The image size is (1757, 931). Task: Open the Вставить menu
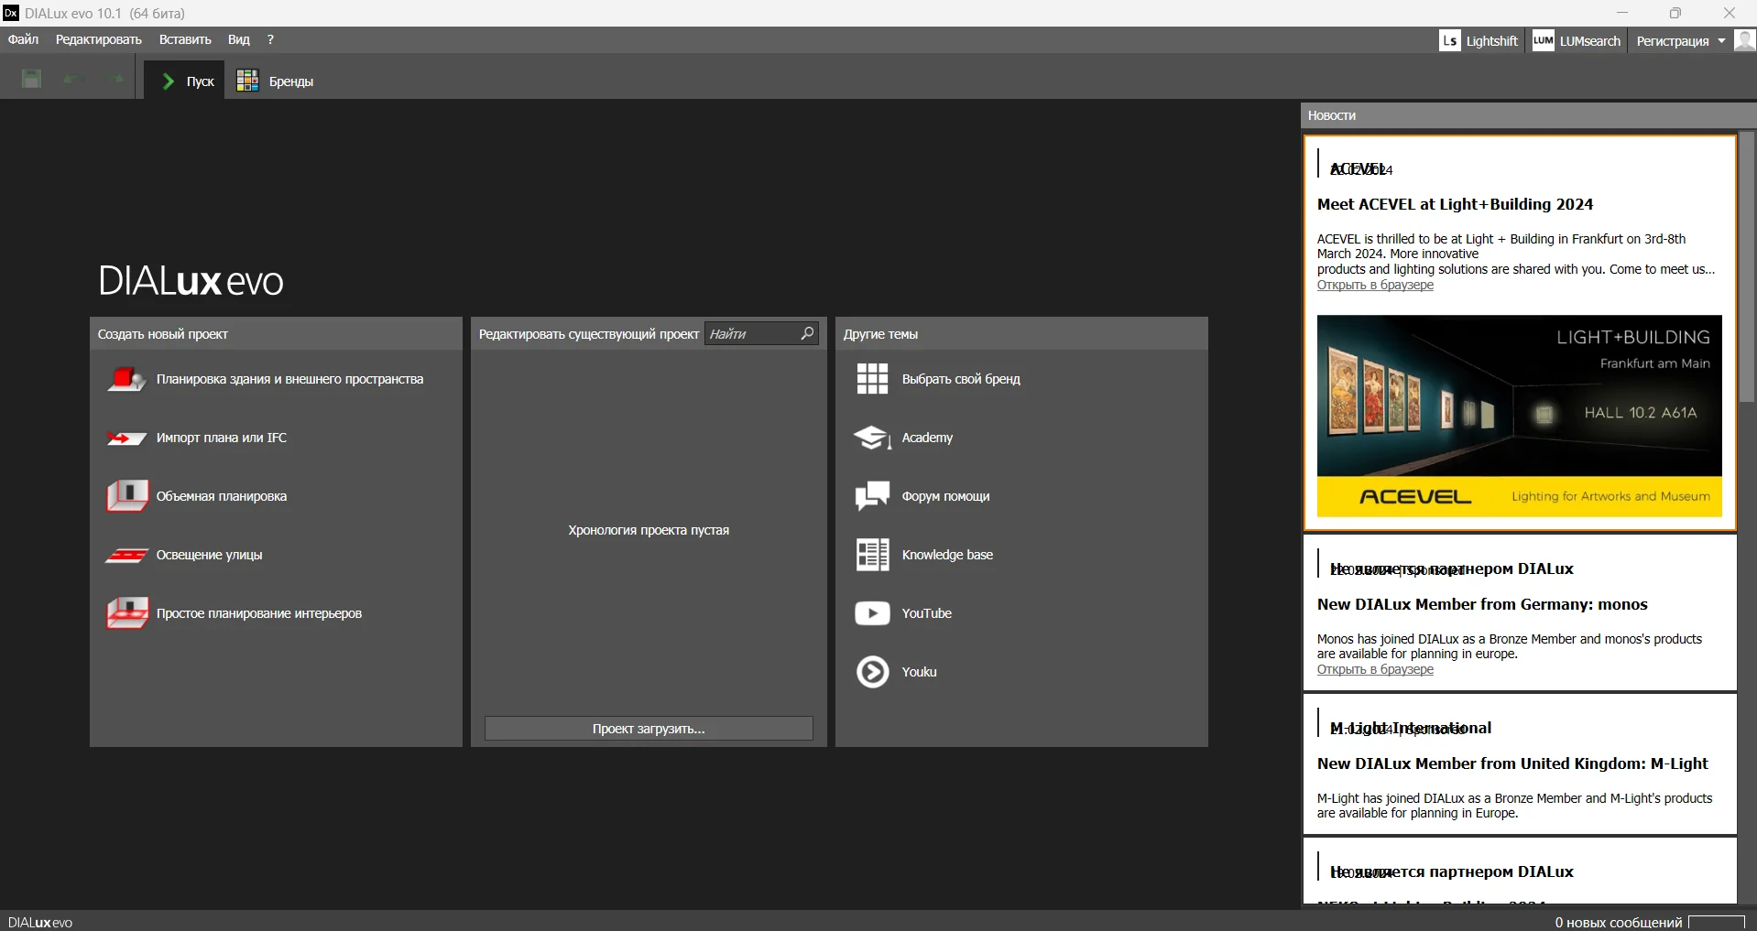click(x=185, y=39)
